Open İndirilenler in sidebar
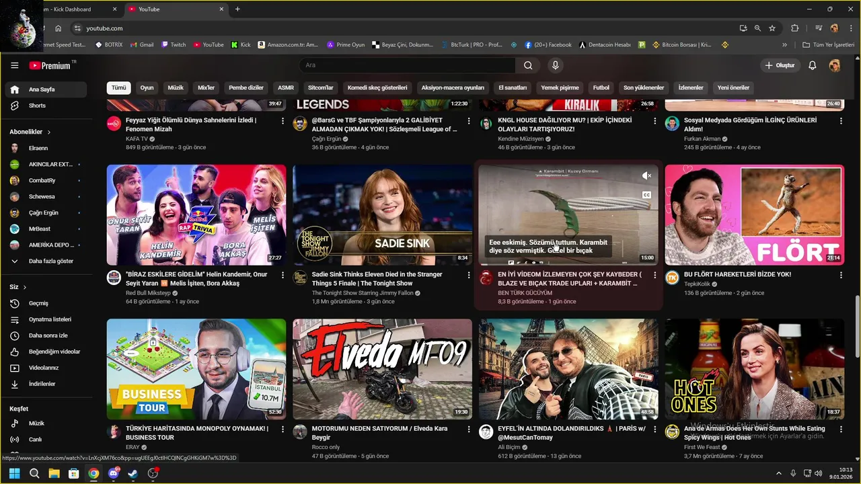Viewport: 861px width, 484px height. pyautogui.click(x=46, y=384)
